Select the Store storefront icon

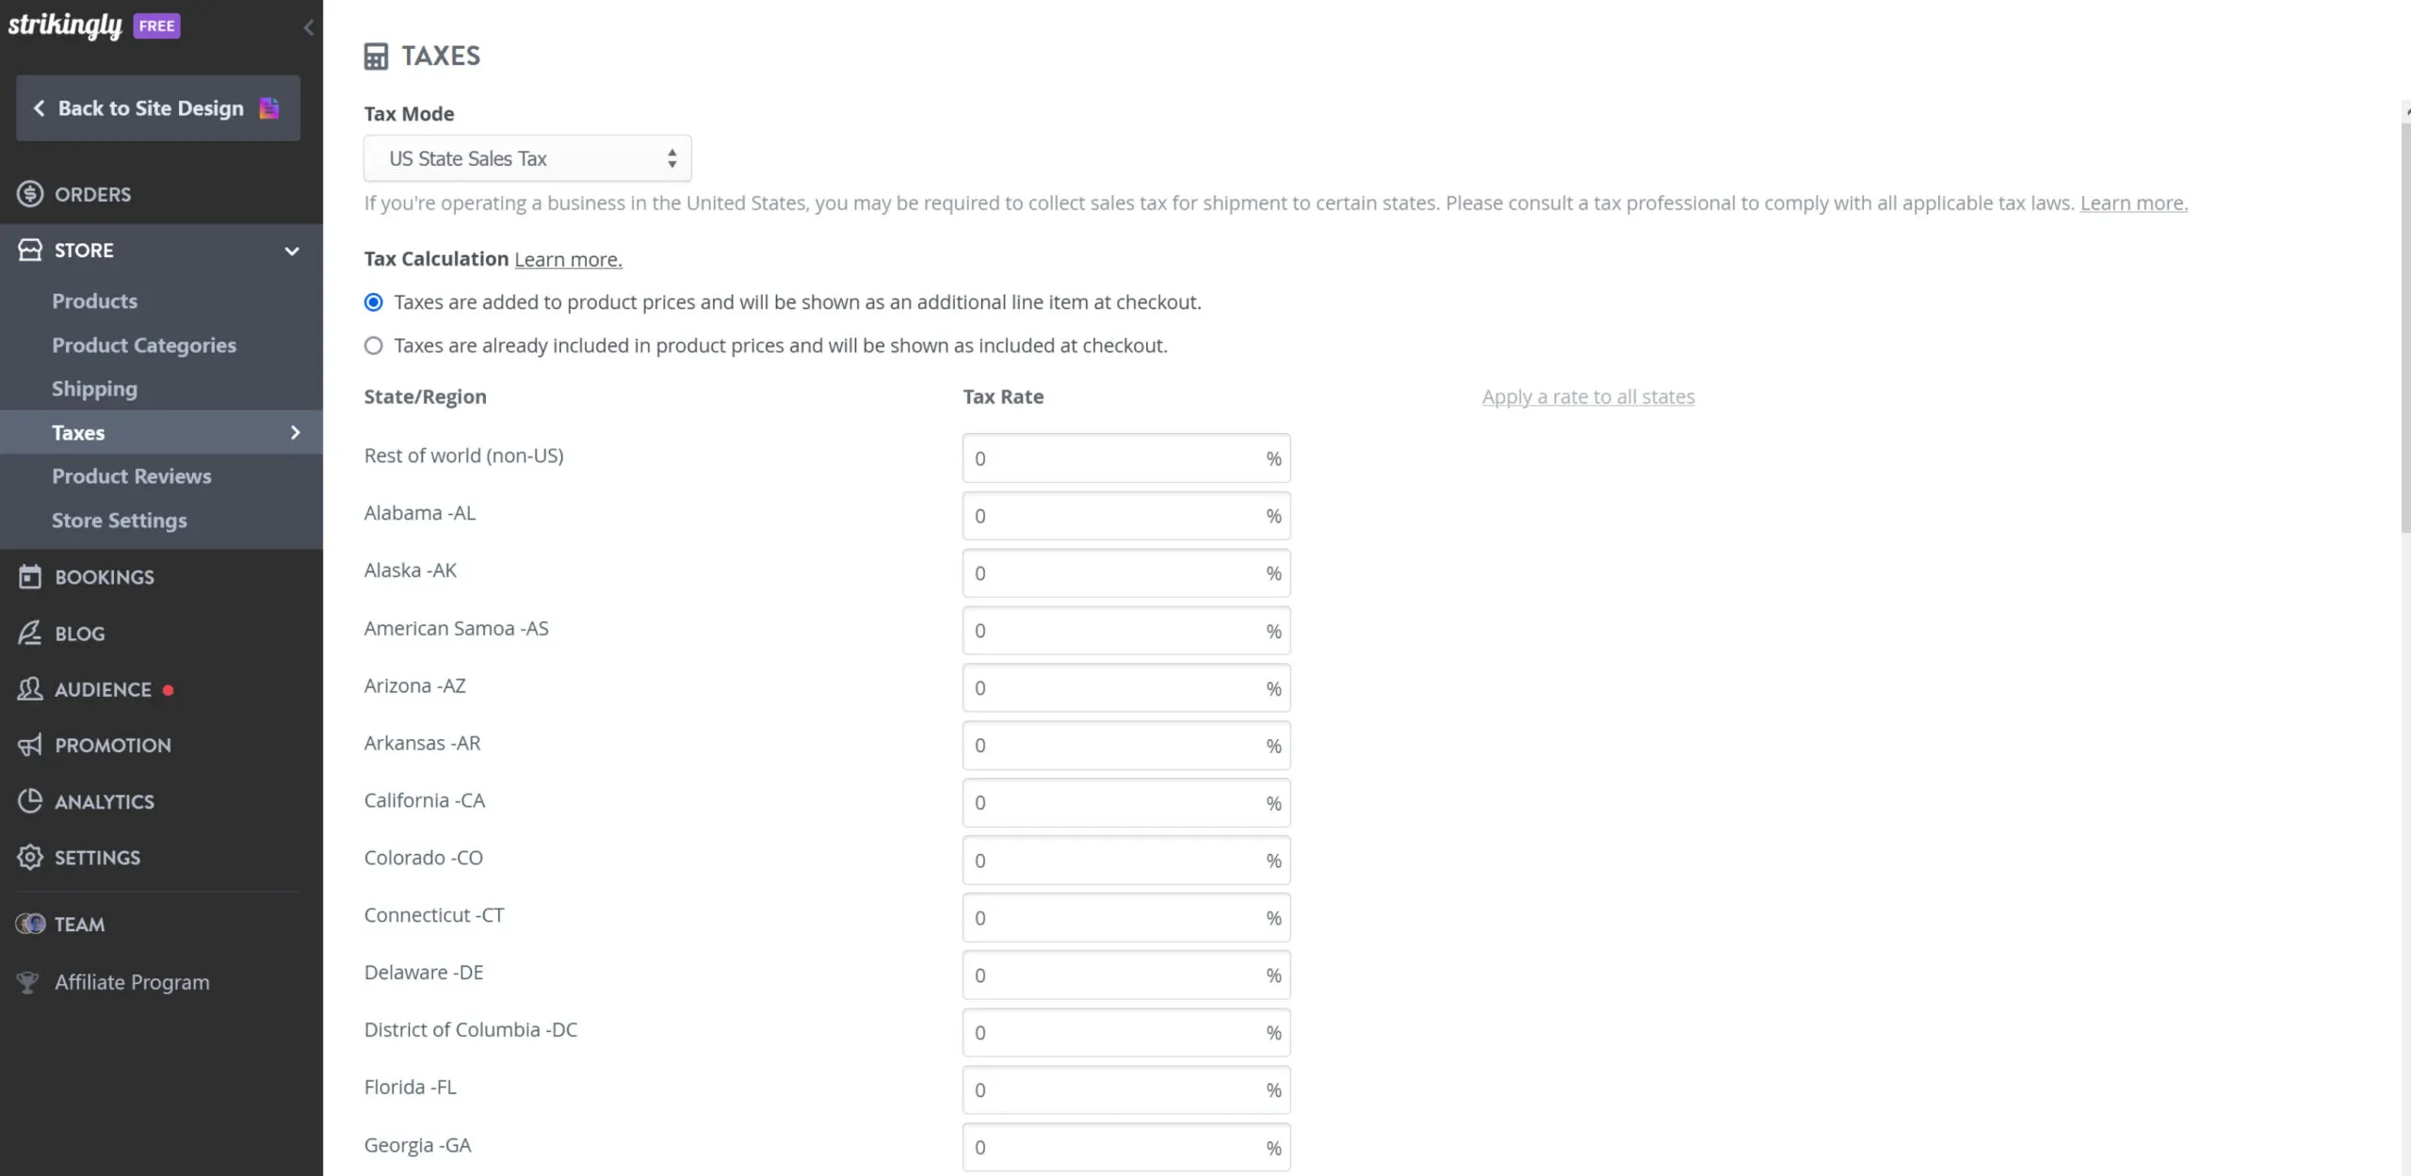coord(29,250)
